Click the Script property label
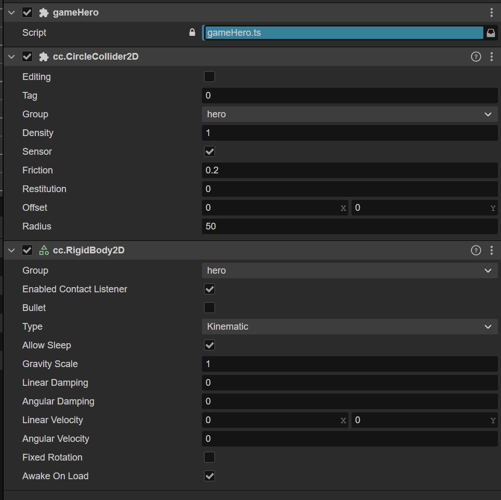This screenshot has height=500, width=501. pos(34,33)
